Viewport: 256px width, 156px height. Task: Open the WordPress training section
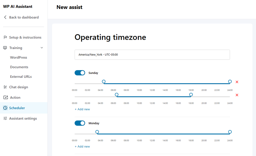pyautogui.click(x=18, y=58)
